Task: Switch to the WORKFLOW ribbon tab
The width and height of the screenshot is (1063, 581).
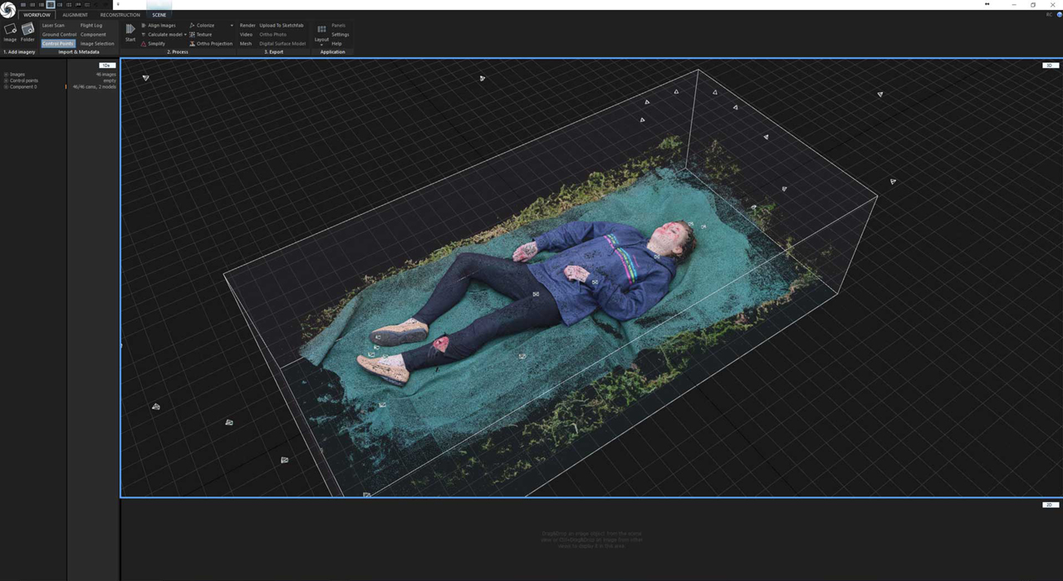Action: pyautogui.click(x=37, y=15)
